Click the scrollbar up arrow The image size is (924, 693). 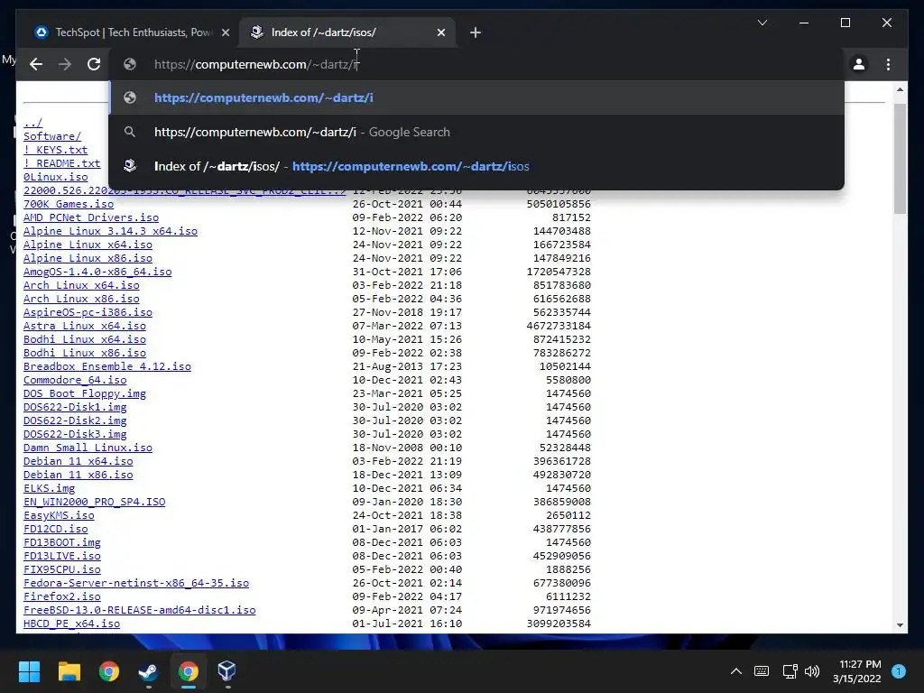click(900, 89)
